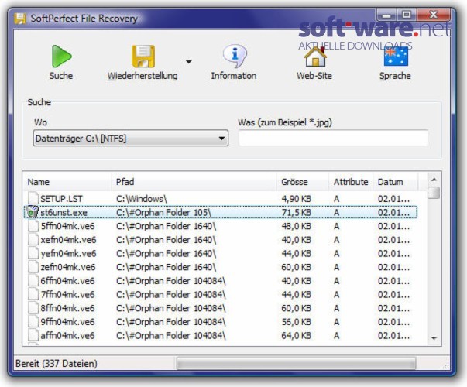The height and width of the screenshot is (387, 467).
Task: Select file xefn04mk.ve6
Action: pyautogui.click(x=221, y=240)
